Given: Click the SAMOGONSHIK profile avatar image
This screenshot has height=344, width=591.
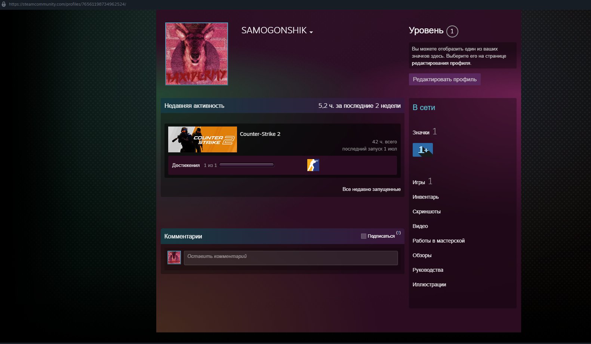Looking at the screenshot, I should pyautogui.click(x=197, y=54).
